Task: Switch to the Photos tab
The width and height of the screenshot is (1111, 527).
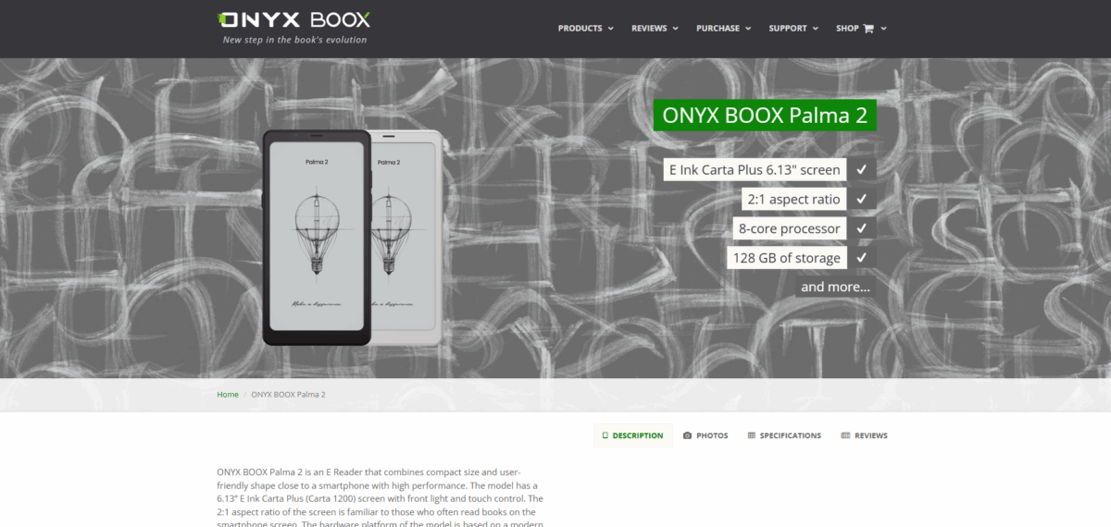Action: coord(705,435)
